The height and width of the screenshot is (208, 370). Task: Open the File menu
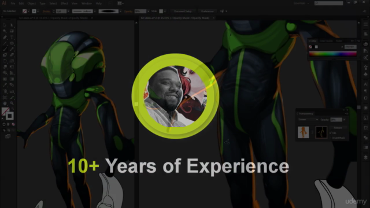pos(13,3)
